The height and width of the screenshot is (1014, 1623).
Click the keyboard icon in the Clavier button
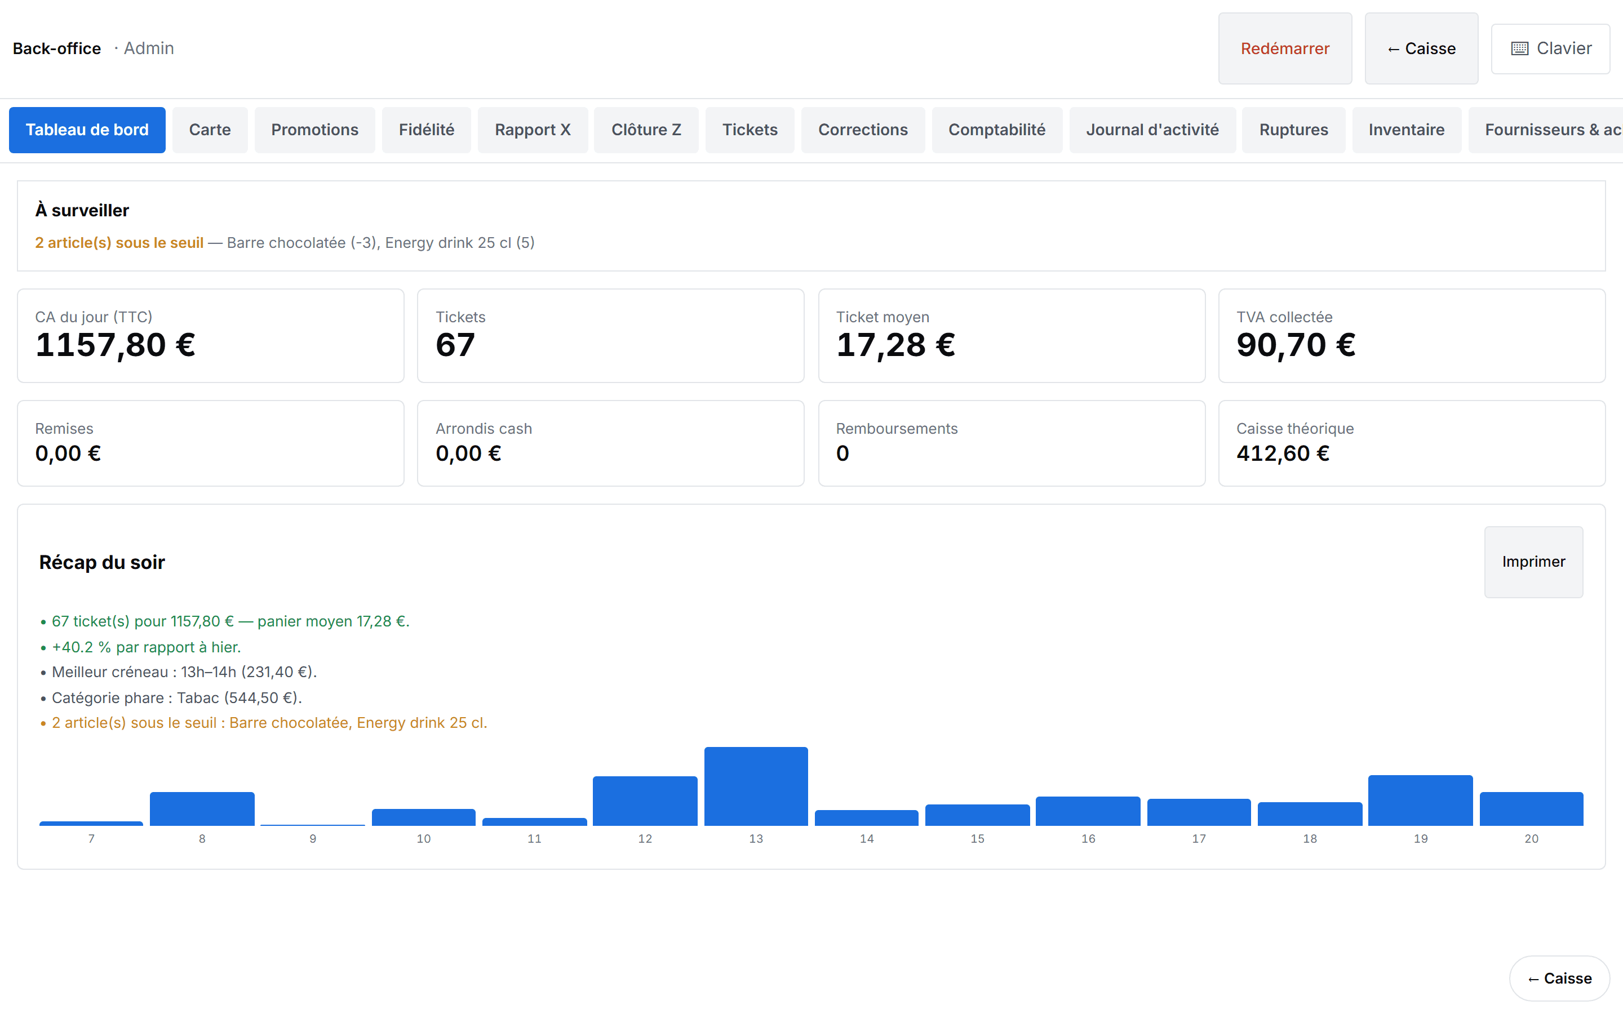click(x=1520, y=48)
